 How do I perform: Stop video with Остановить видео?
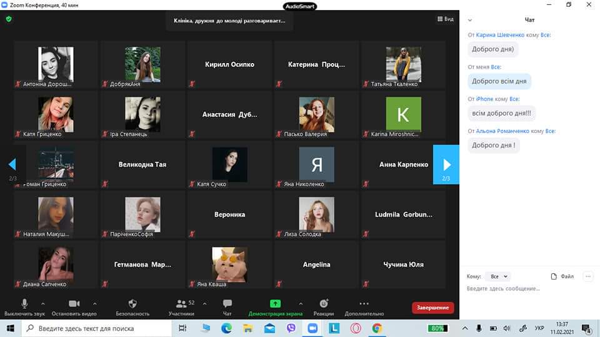(74, 308)
